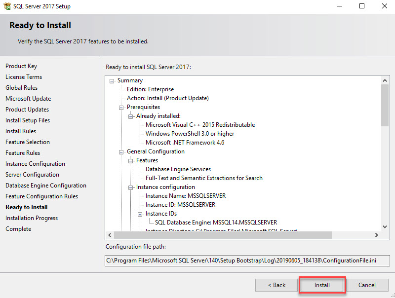Click the horizontal scrollbar thumb
Image resolution: width=395 pixels, height=298 pixels.
223,235
